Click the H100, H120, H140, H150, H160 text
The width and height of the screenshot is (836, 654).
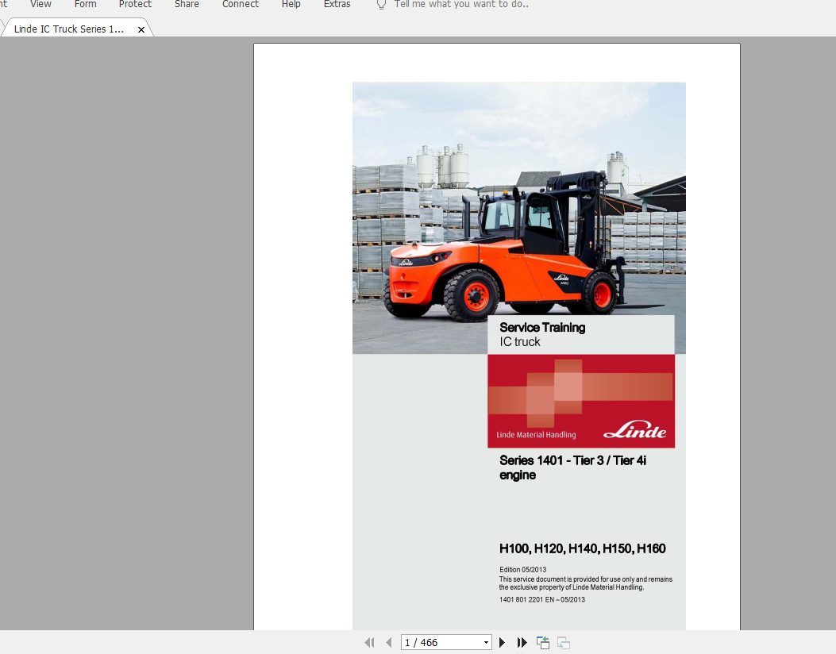(x=582, y=548)
